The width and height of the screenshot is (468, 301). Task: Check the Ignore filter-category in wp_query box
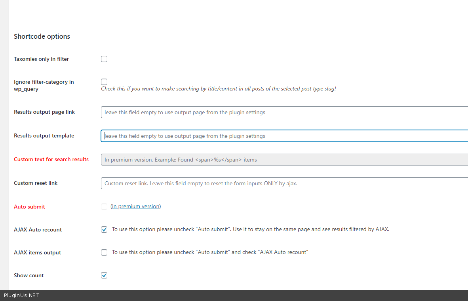(x=104, y=82)
